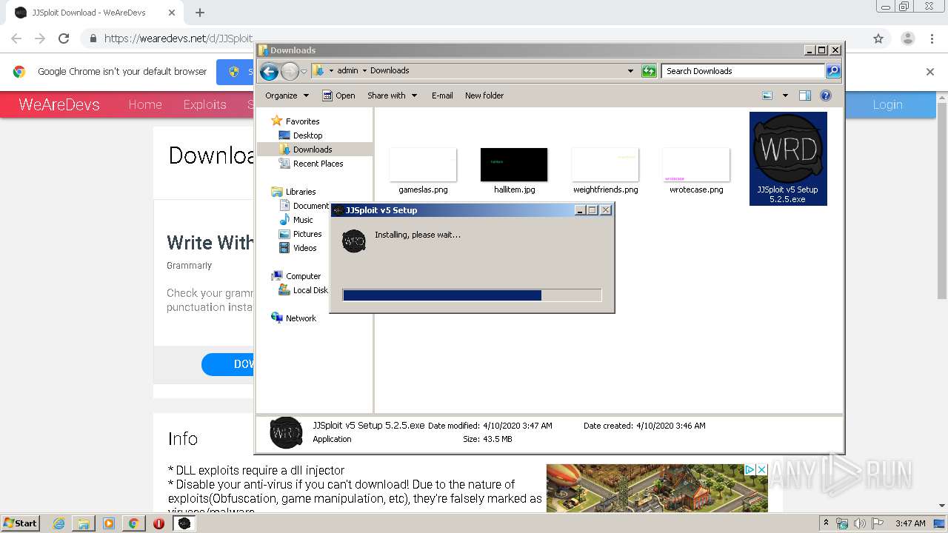Open the Organize menu
The height and width of the screenshot is (533, 948).
[x=287, y=95]
